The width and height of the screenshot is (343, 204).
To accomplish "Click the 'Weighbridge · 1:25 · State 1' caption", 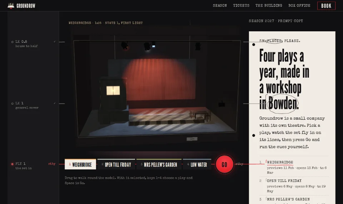I will click(x=105, y=23).
